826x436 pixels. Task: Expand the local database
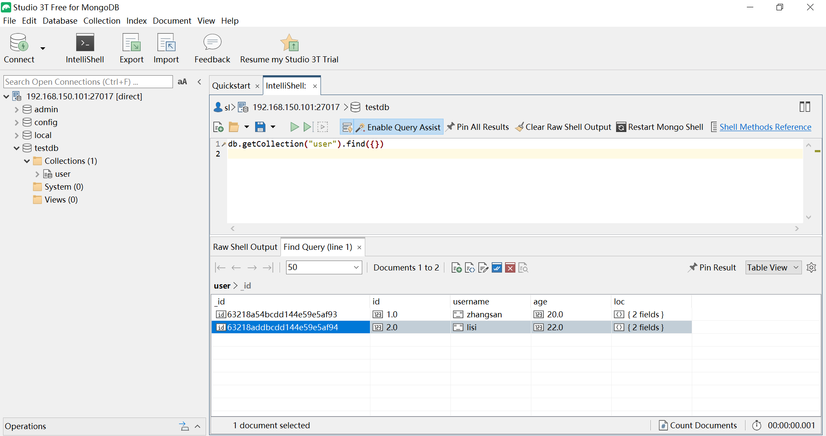17,135
